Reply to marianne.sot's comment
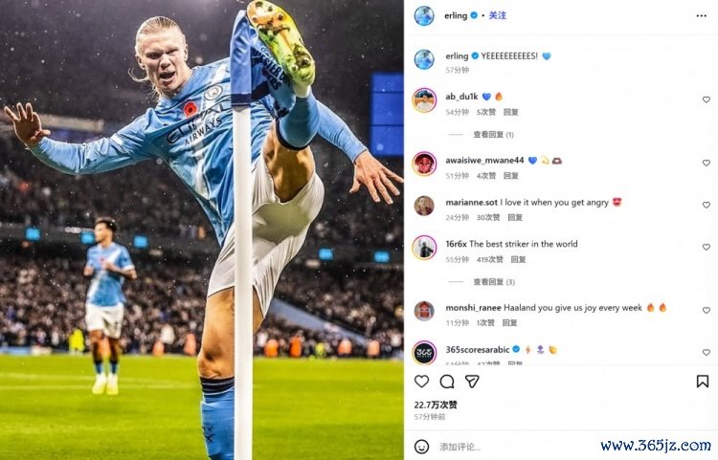718x460 pixels. click(x=515, y=218)
